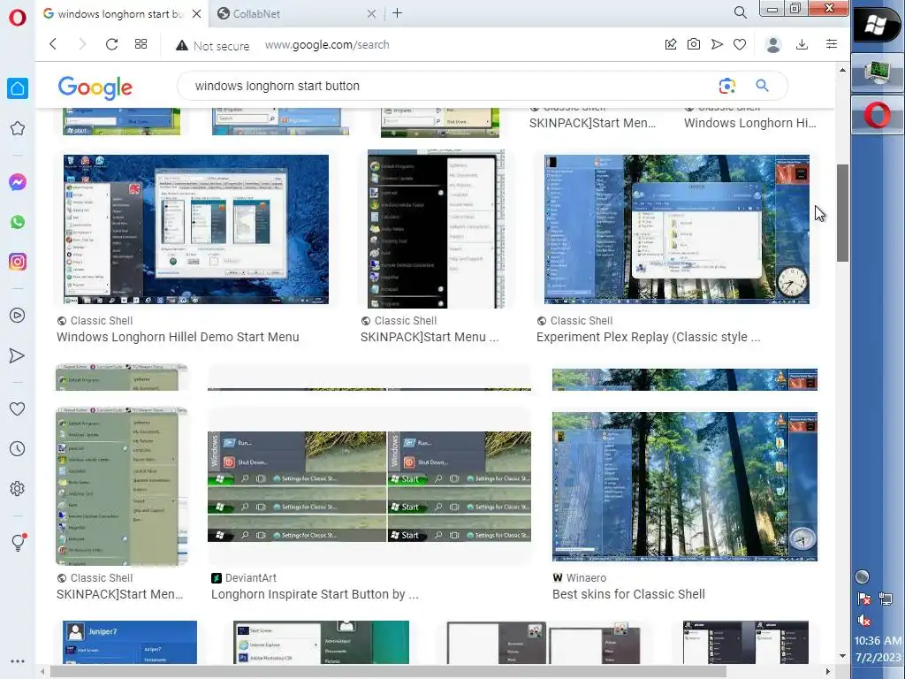Viewport: 905px width, 679px height.
Task: Open Instagram in Opera sidebar
Action: (x=18, y=262)
